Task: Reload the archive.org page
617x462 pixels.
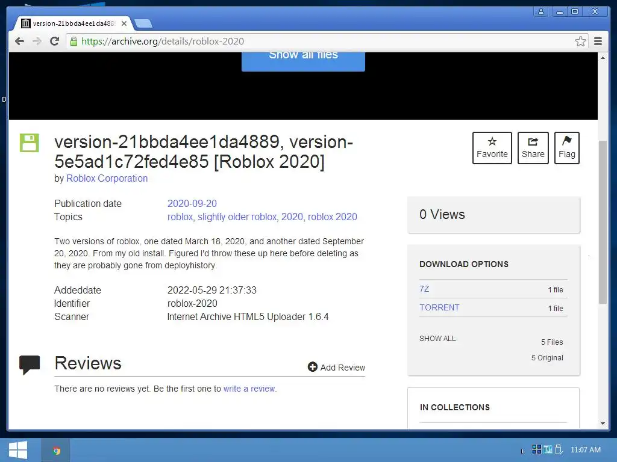Action: 55,42
